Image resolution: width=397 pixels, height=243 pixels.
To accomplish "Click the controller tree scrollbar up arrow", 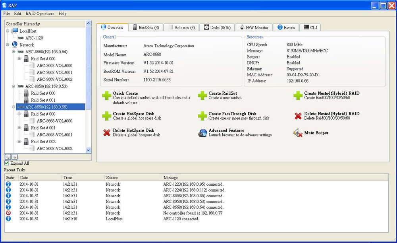I will 89,23.
